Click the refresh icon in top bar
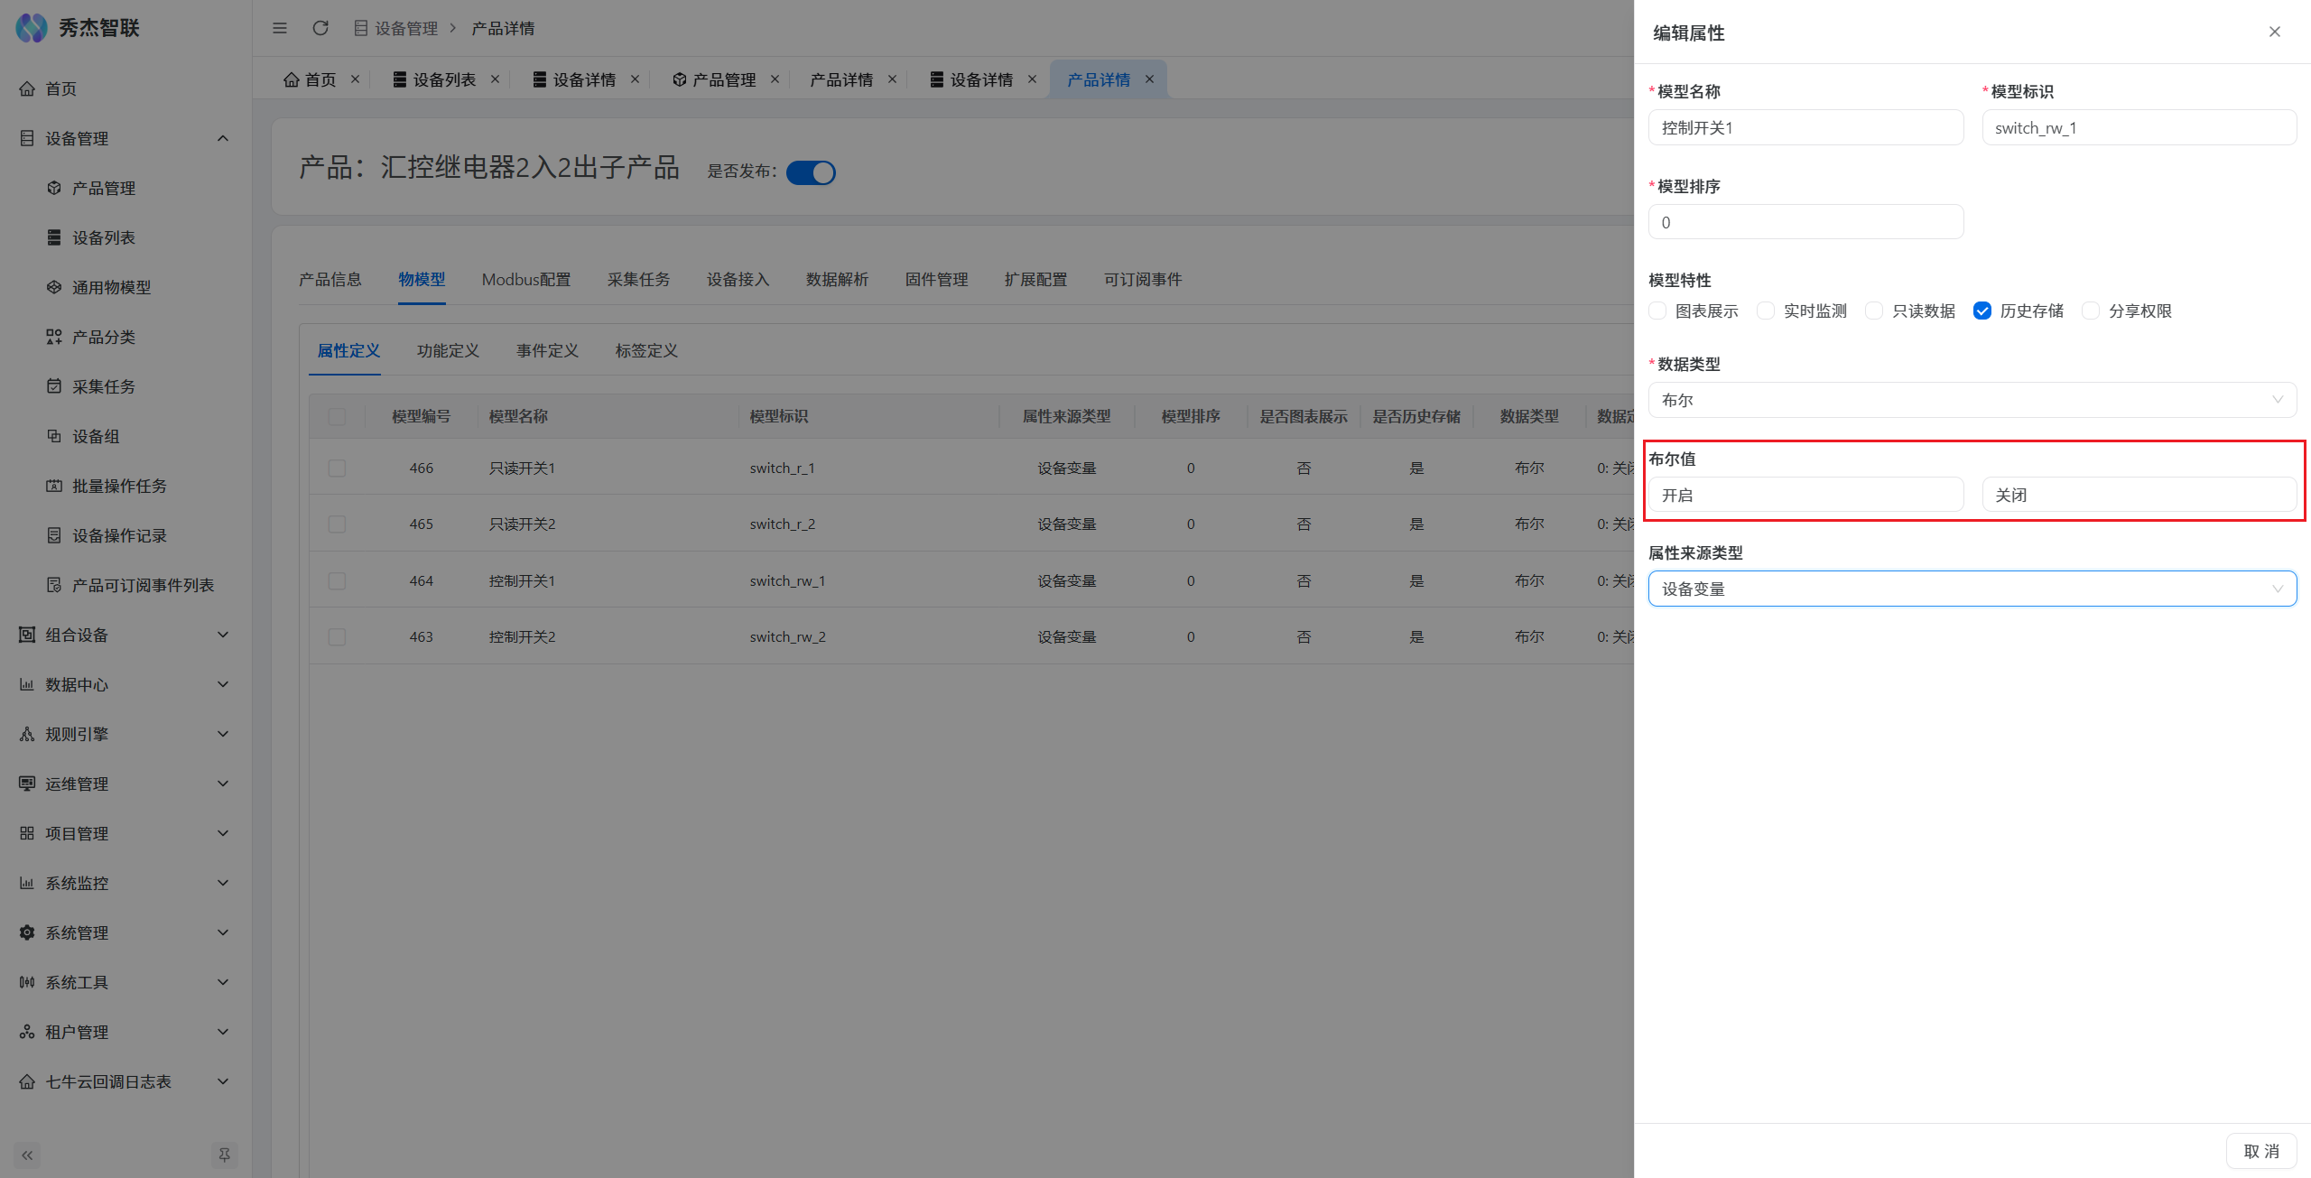The height and width of the screenshot is (1178, 2311). pos(320,28)
